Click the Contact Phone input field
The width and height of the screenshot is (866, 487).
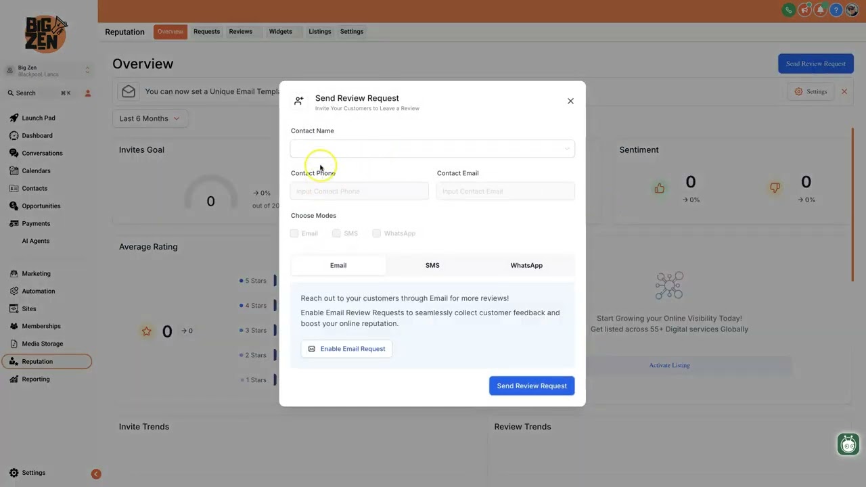359,191
